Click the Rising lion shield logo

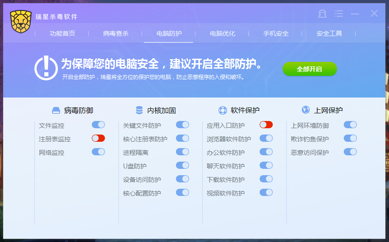pos(21,22)
